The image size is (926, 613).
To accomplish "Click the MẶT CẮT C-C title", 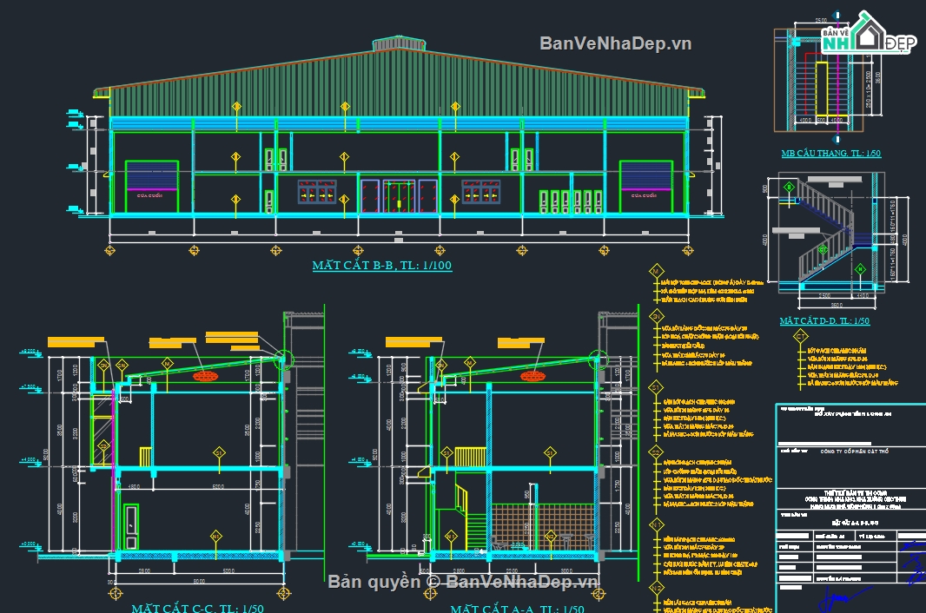I will click(x=192, y=608).
